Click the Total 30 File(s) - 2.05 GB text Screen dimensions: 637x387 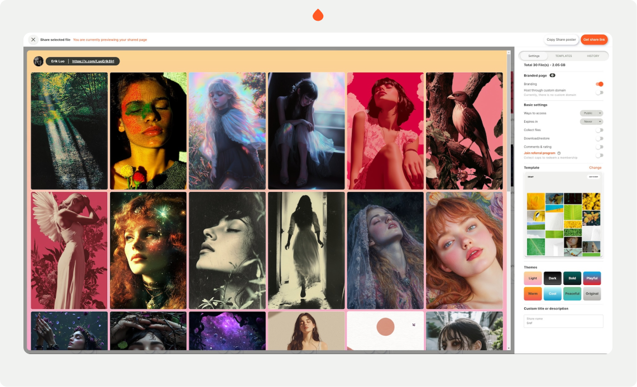(544, 65)
